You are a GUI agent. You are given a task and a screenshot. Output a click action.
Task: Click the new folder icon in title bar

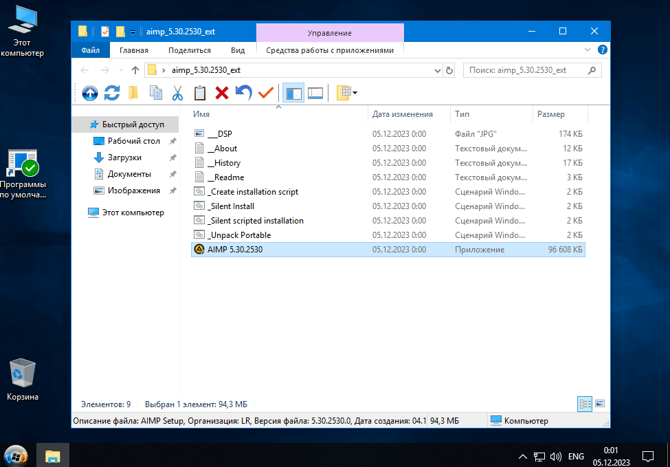(x=120, y=32)
